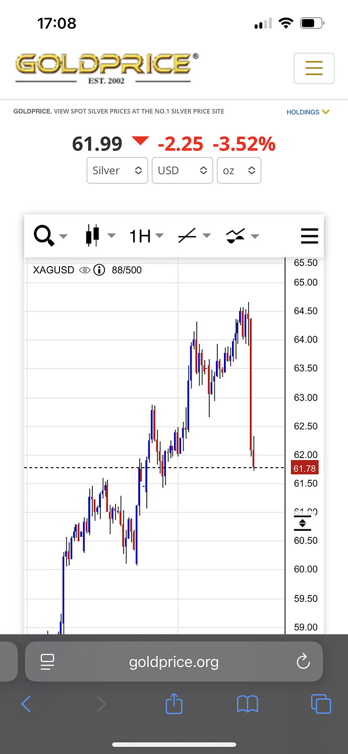This screenshot has width=348, height=754.
Task: Open the chart indicators tool
Action: tap(236, 236)
